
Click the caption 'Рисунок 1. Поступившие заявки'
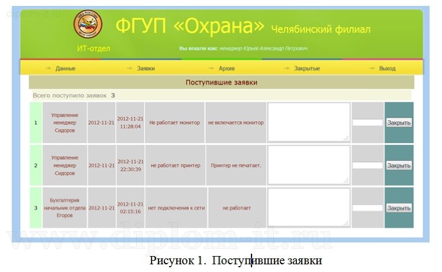coord(235,260)
